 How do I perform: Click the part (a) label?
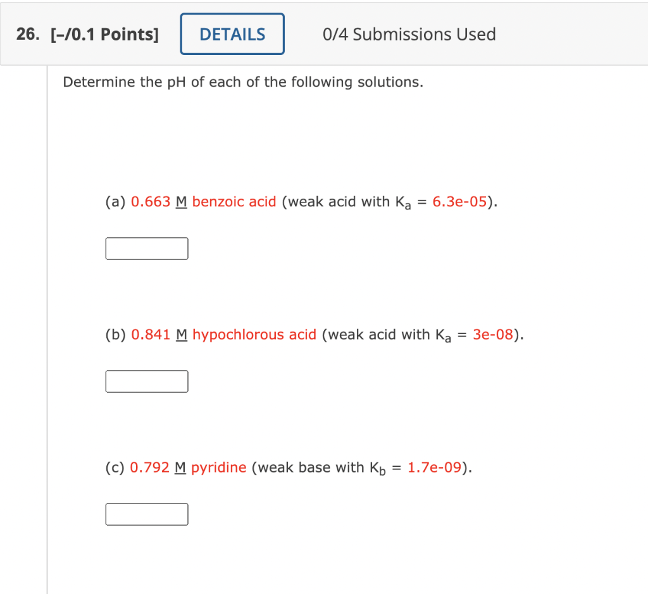click(115, 201)
